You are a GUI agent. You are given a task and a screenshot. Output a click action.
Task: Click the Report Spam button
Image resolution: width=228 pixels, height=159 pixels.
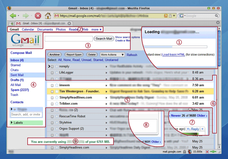coord(74,54)
